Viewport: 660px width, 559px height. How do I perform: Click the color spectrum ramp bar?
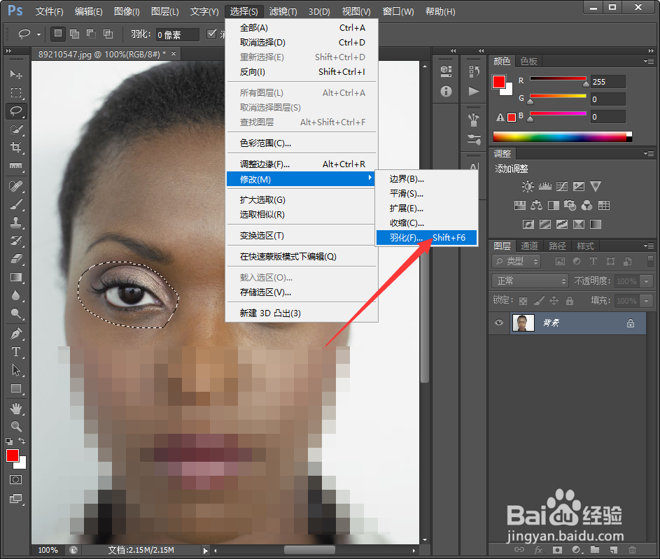[562, 136]
